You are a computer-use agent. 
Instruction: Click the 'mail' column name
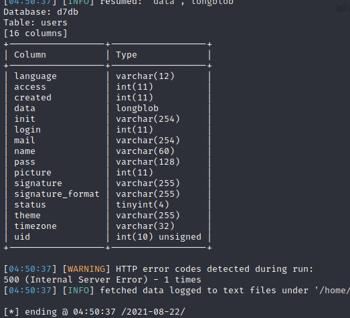[25, 141]
